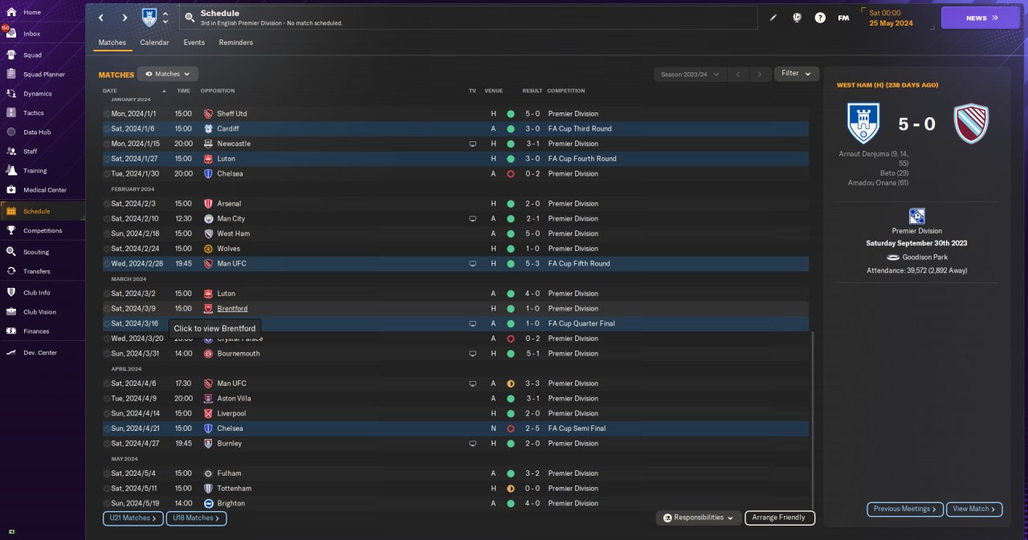Click the club crest in top bar

coord(149,17)
